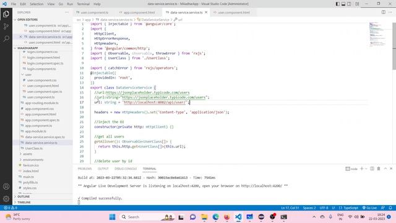Split the terminal
Screen dimensions: 396x223
coord(372,168)
